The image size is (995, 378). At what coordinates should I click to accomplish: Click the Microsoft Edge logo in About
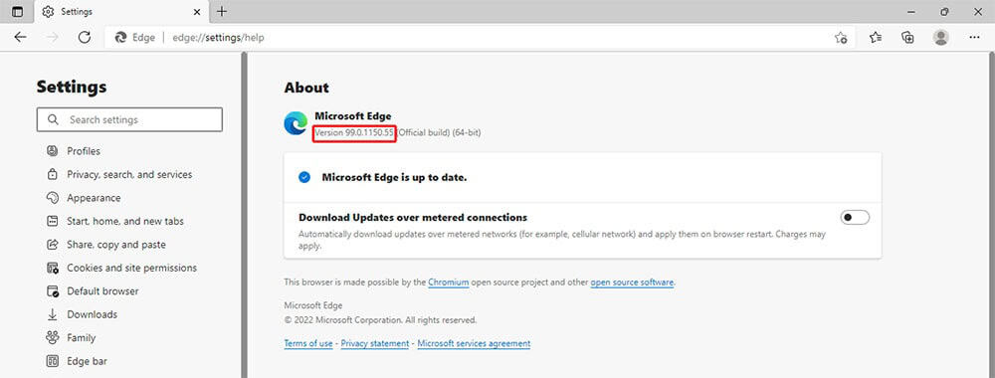click(x=296, y=123)
